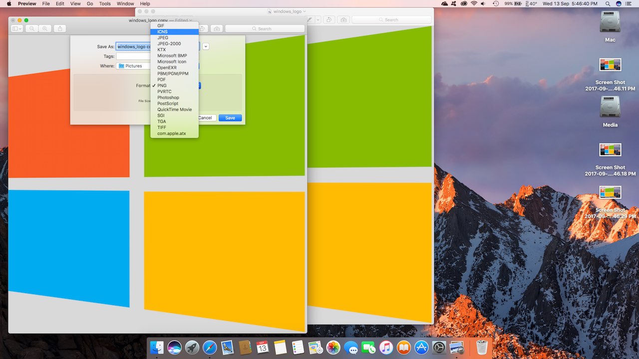The width and height of the screenshot is (639, 359).
Task: Open the Tools menu
Action: pyautogui.click(x=104, y=3)
